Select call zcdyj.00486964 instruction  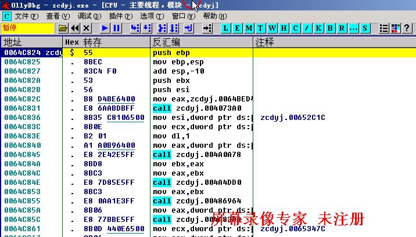coord(197,200)
